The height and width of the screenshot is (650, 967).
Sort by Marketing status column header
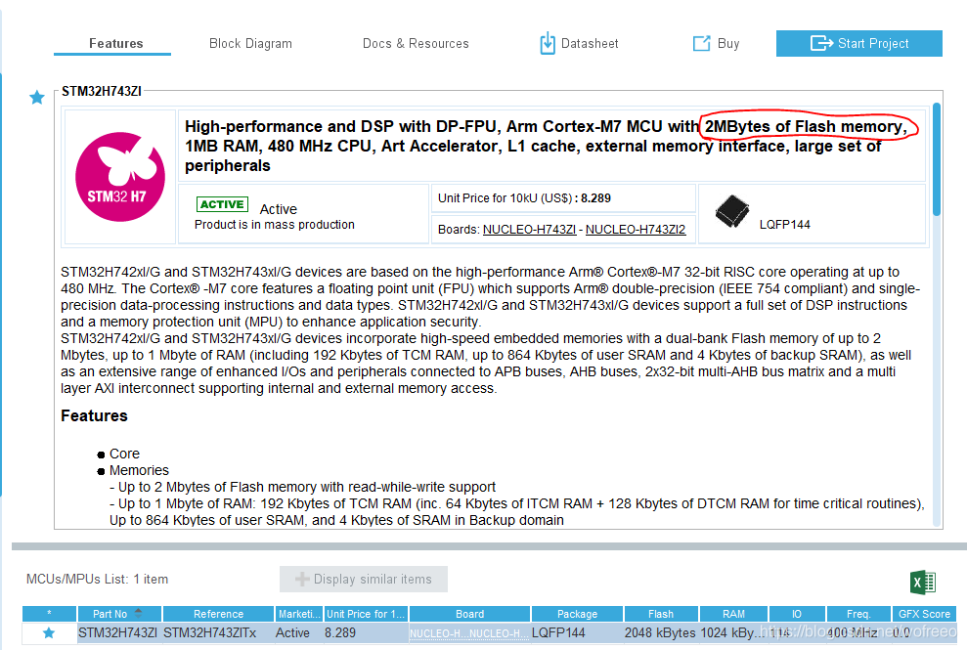299,614
